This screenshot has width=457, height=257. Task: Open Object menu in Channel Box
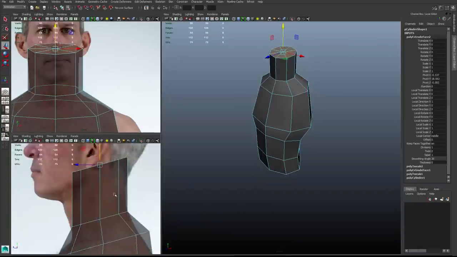pos(431,24)
